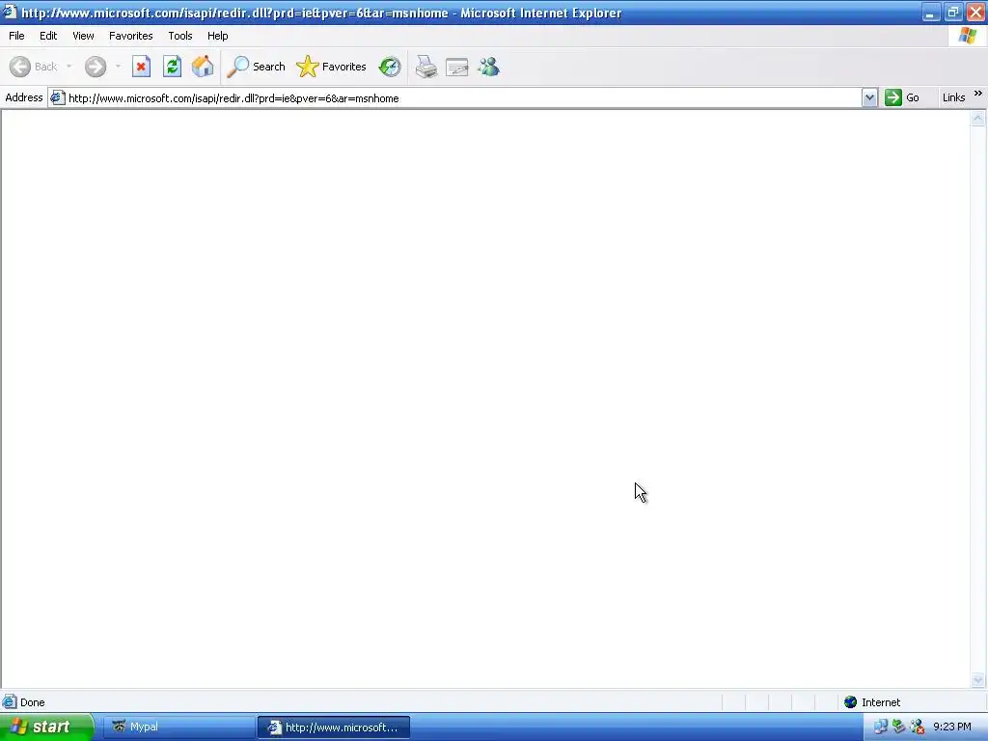This screenshot has height=741, width=988.
Task: Open the Search pane
Action: point(256,67)
